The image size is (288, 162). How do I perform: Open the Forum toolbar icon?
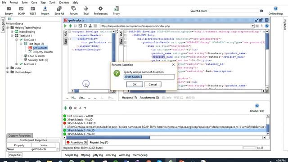click(x=73, y=11)
